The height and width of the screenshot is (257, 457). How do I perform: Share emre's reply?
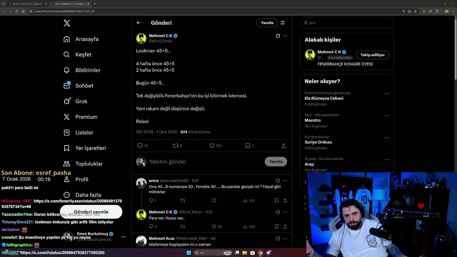click(285, 201)
